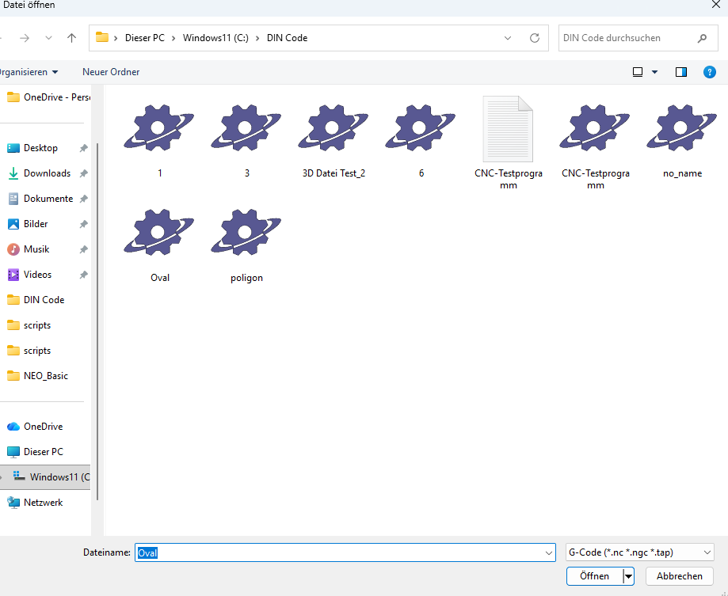Click DIN Code in the address breadcrumb
Viewport: 728px width, 596px height.
(x=287, y=38)
